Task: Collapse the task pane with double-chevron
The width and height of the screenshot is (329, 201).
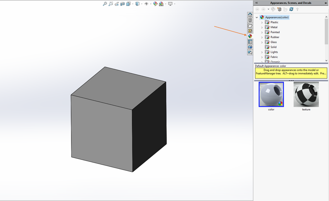Action: 256,3
